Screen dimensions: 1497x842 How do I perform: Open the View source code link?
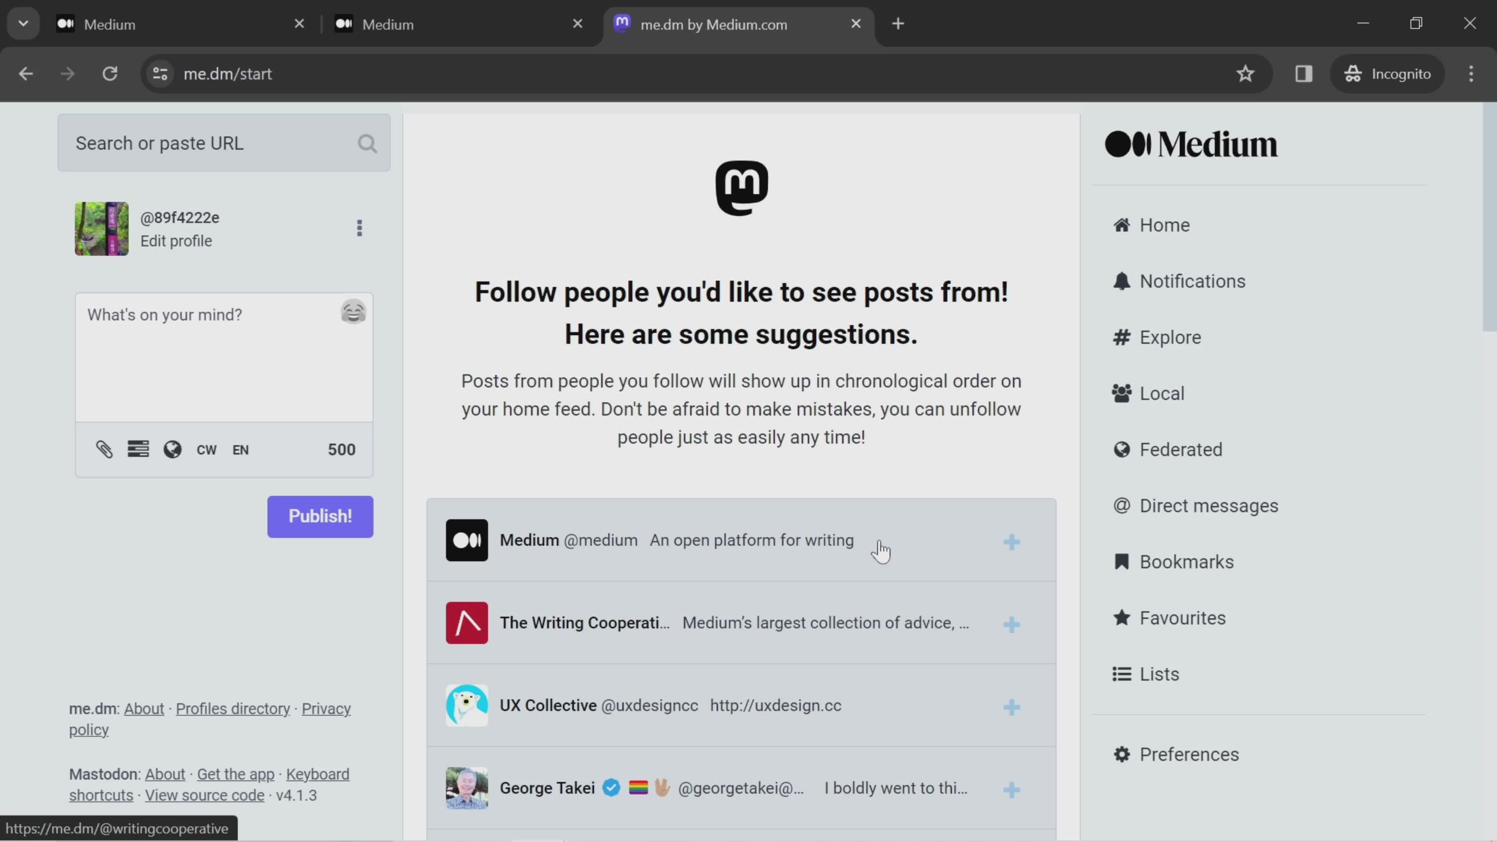[205, 795]
